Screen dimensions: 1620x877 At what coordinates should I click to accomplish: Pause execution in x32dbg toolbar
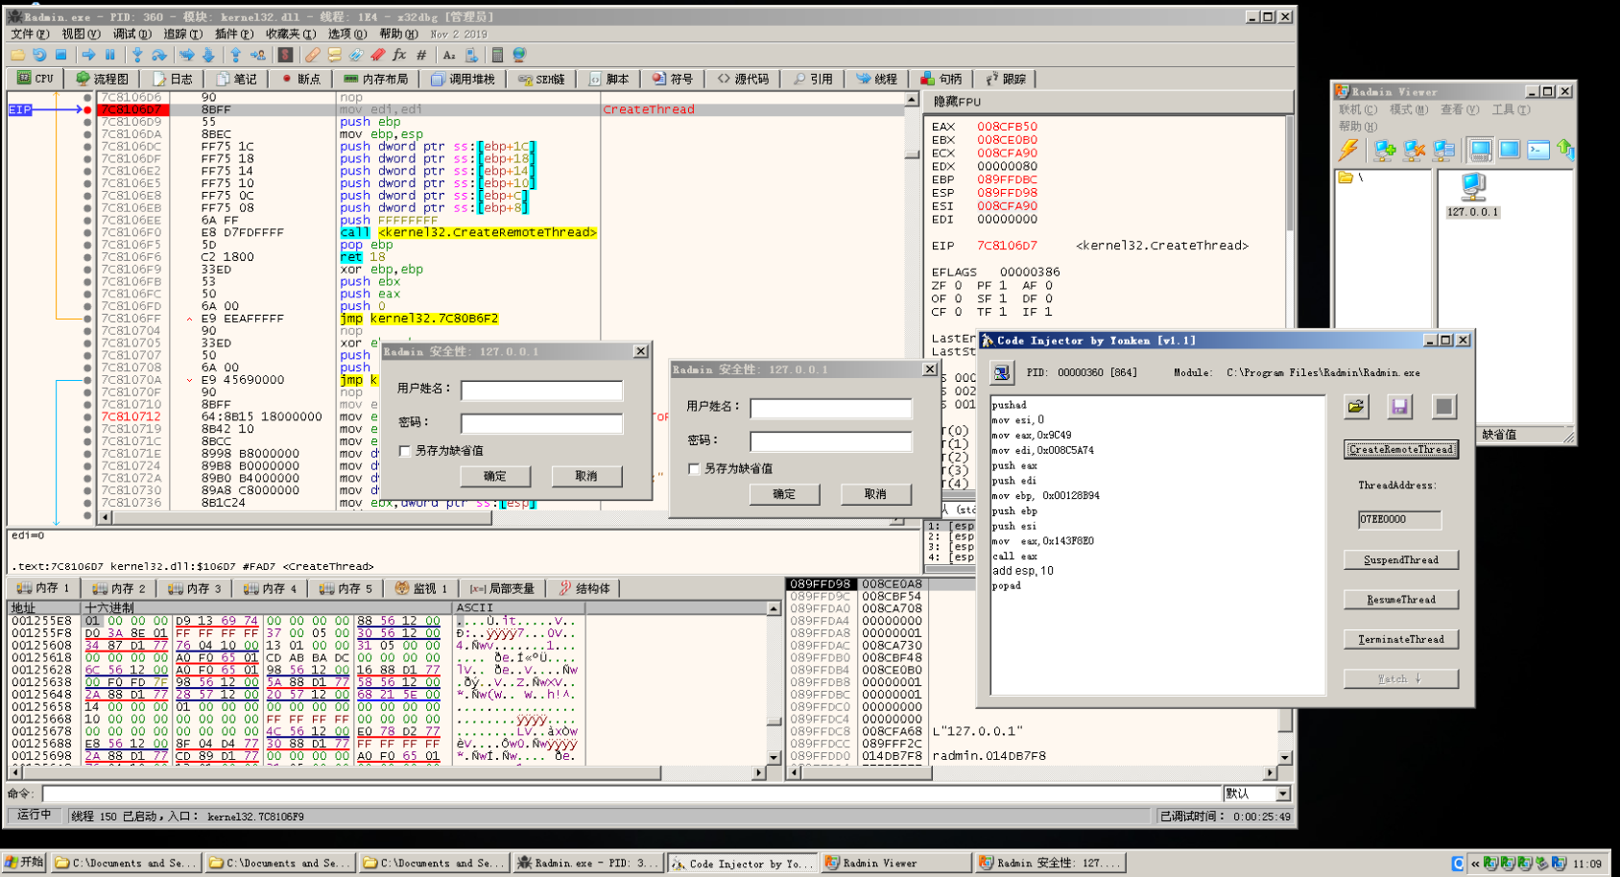point(110,55)
